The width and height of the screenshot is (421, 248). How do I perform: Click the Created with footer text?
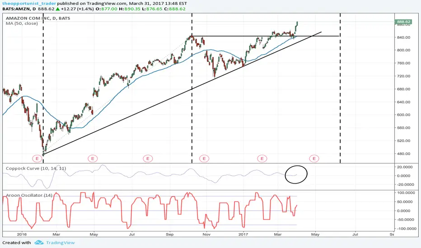click(17, 243)
